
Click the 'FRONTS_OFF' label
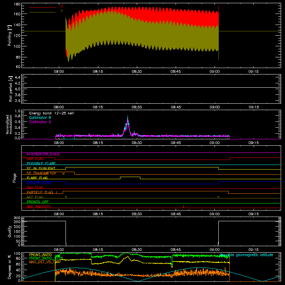pyautogui.click(x=38, y=202)
